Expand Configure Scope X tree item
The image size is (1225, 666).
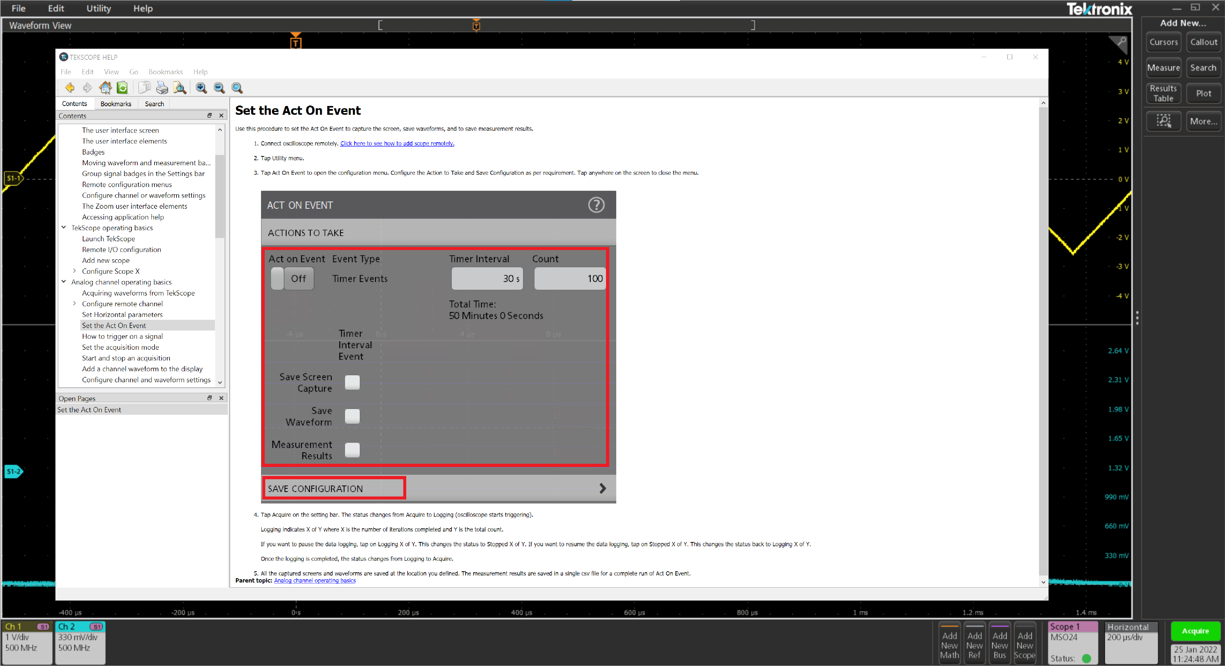(x=74, y=271)
